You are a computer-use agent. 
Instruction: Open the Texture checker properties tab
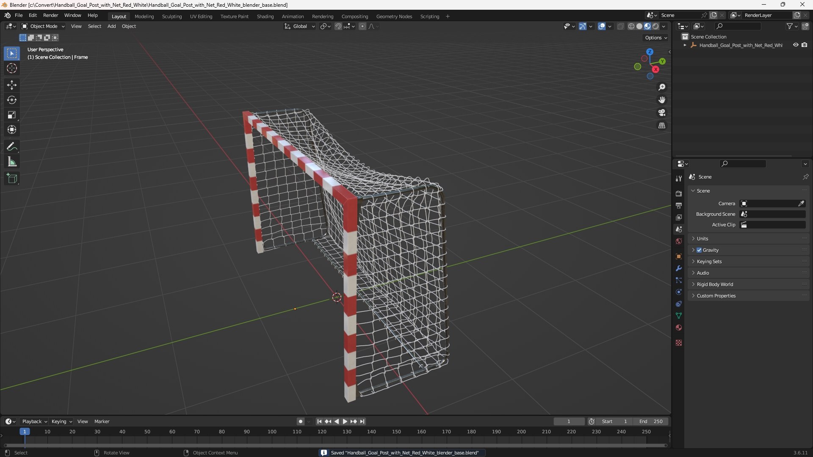pos(679,343)
